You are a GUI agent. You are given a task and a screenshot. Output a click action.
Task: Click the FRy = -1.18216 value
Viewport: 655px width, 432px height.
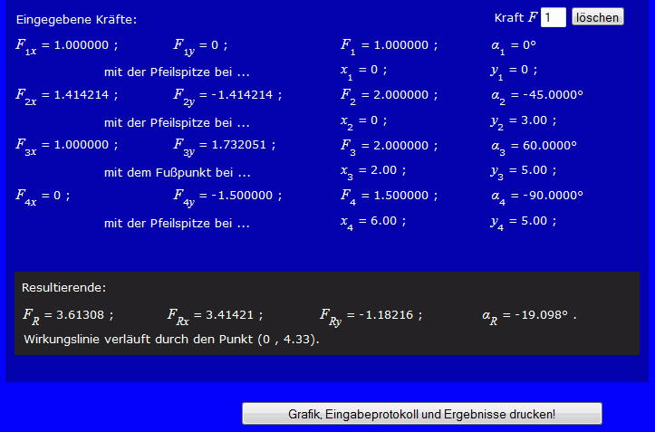(x=371, y=315)
